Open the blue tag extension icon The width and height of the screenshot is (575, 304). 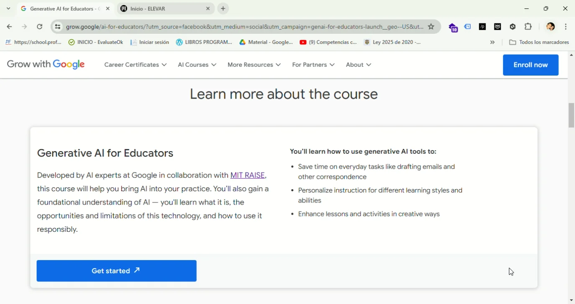click(x=468, y=27)
